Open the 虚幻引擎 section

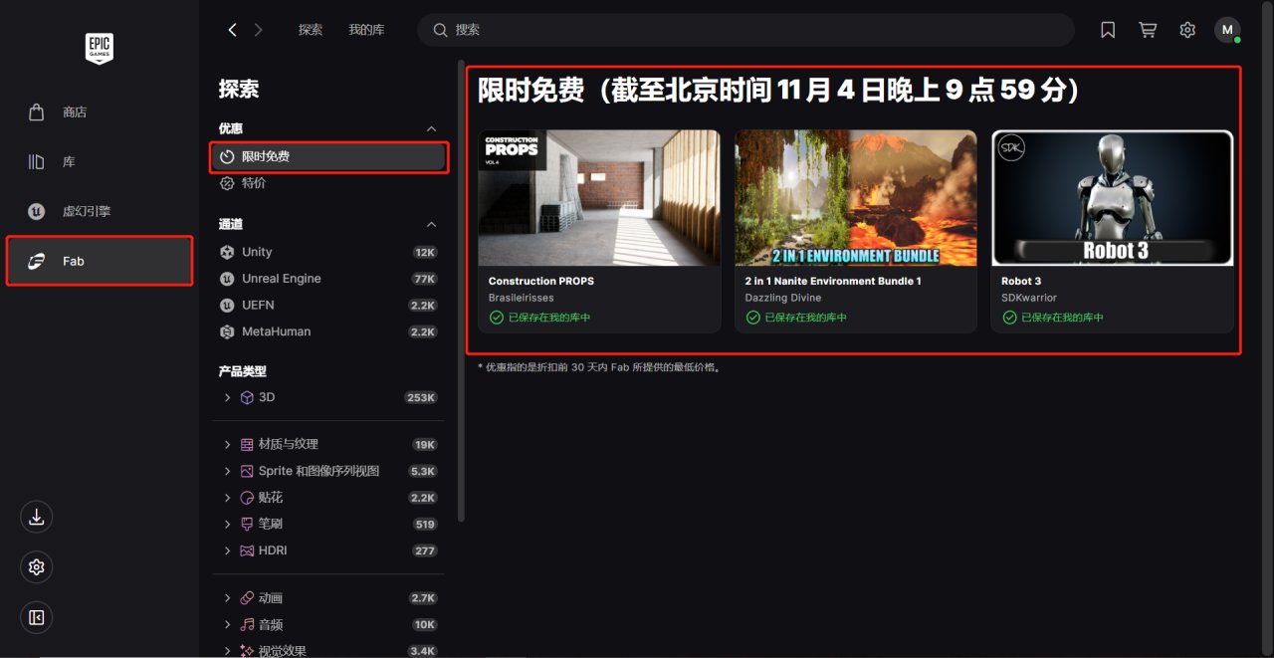coord(100,212)
